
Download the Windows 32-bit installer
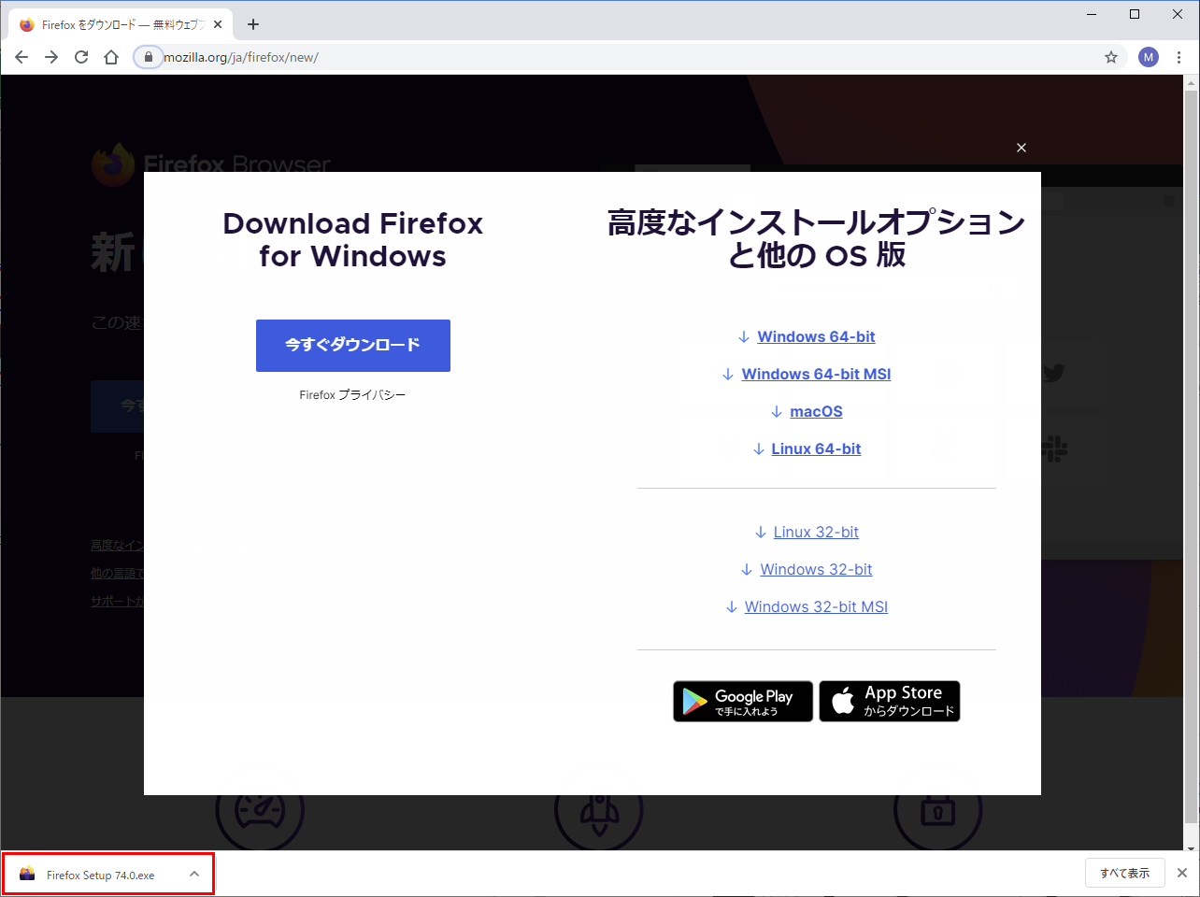click(816, 569)
